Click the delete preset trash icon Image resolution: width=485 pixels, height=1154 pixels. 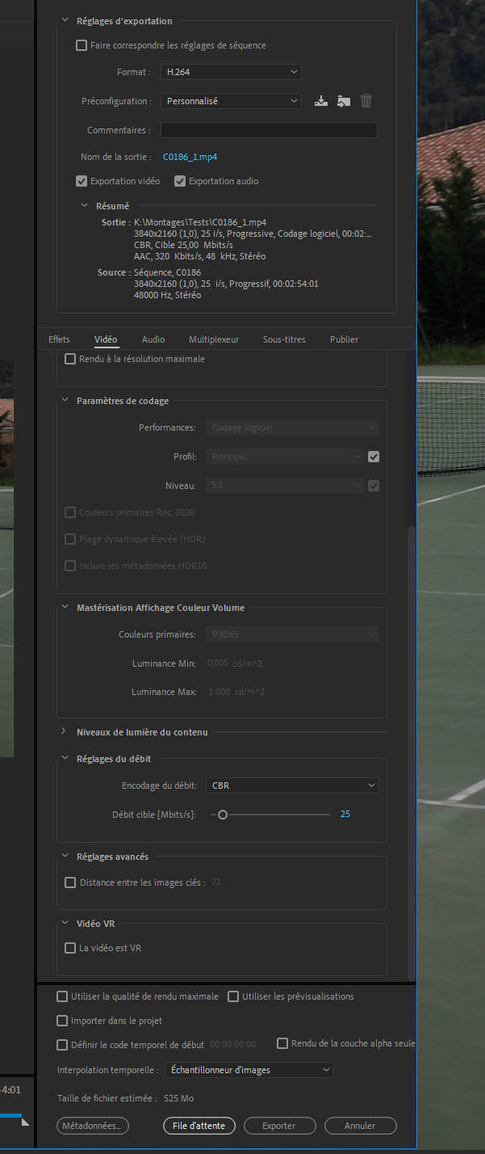(366, 101)
